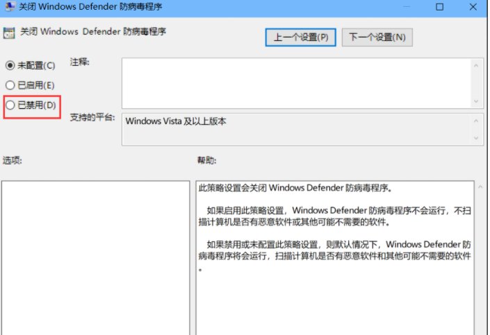Click the down arrow of 支持的平台 scrollbar
490x335 pixels.
(x=476, y=138)
